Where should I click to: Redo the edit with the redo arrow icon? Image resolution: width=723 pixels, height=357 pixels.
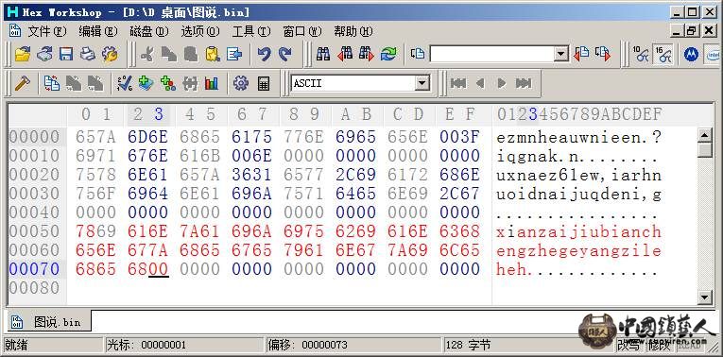[285, 55]
